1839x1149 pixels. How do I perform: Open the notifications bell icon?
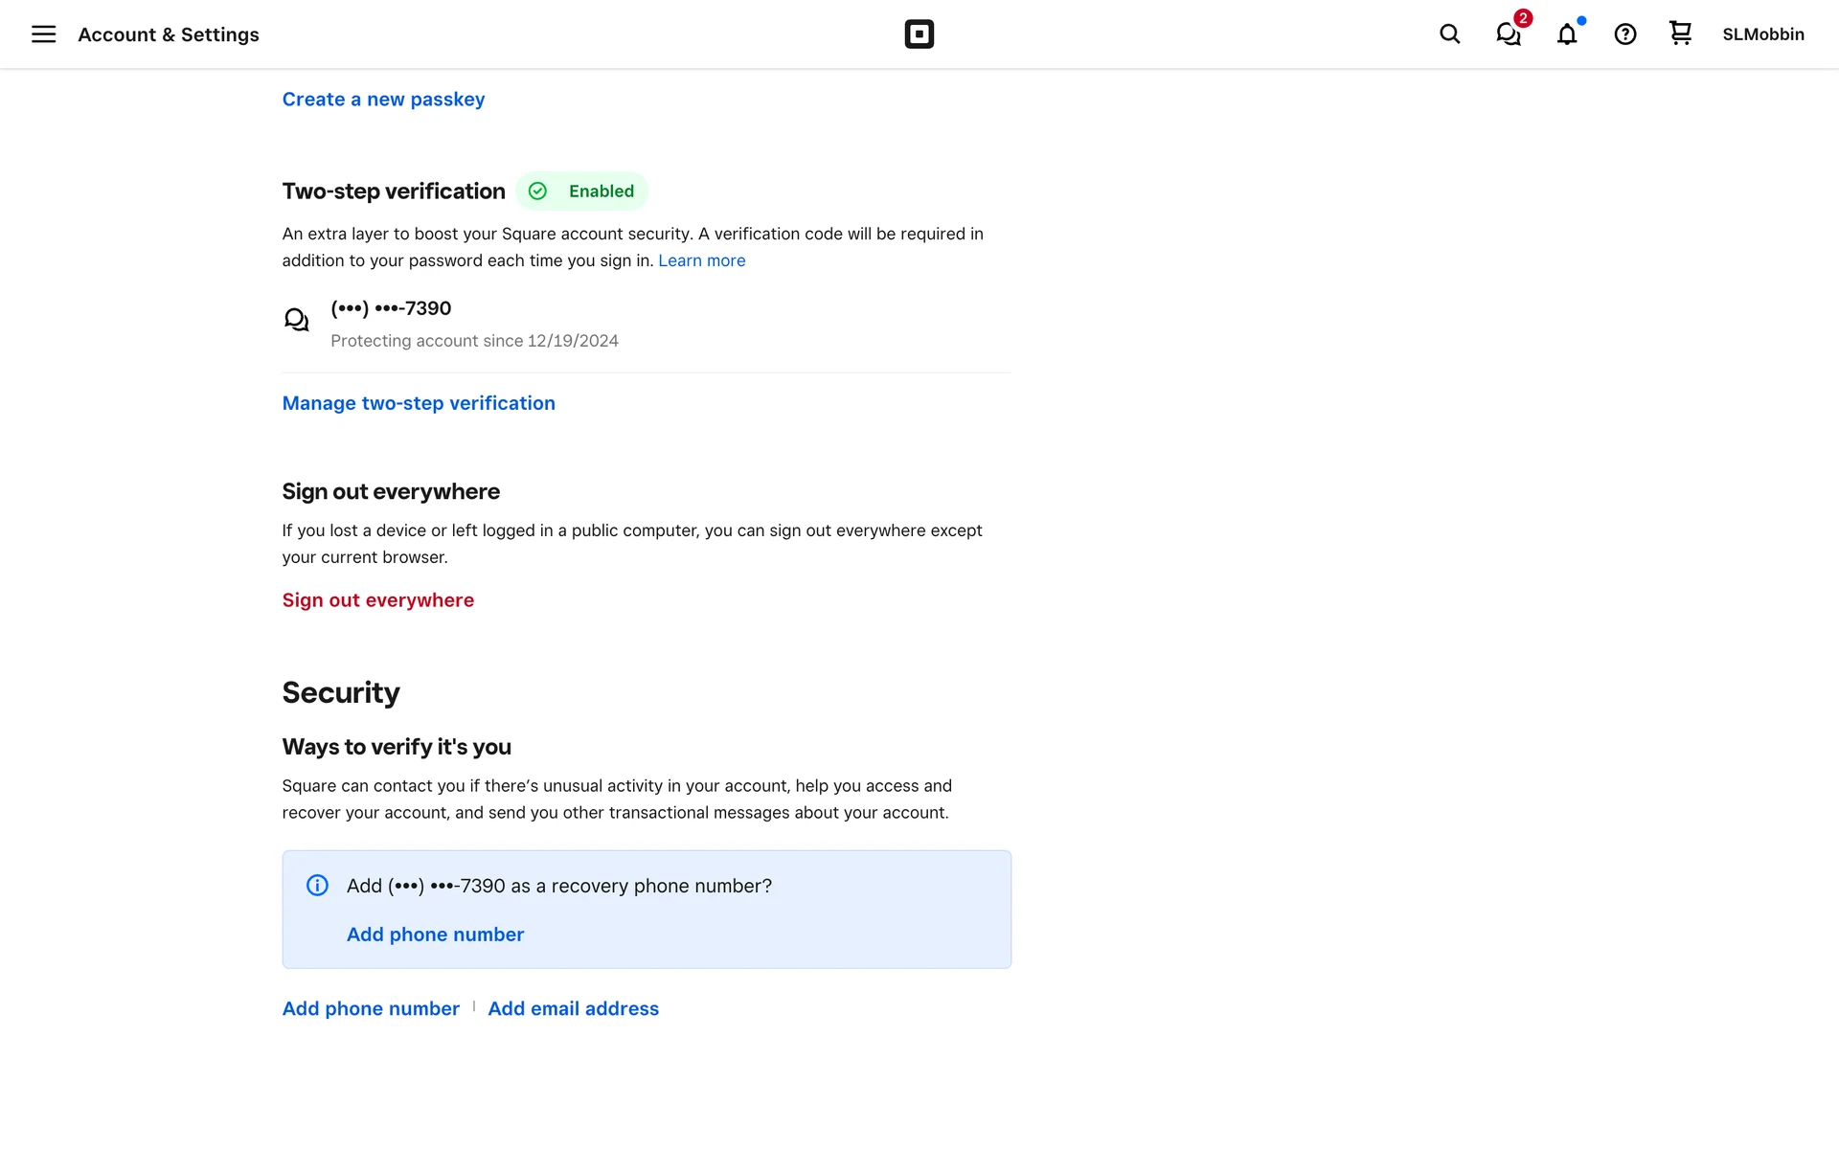pyautogui.click(x=1566, y=34)
